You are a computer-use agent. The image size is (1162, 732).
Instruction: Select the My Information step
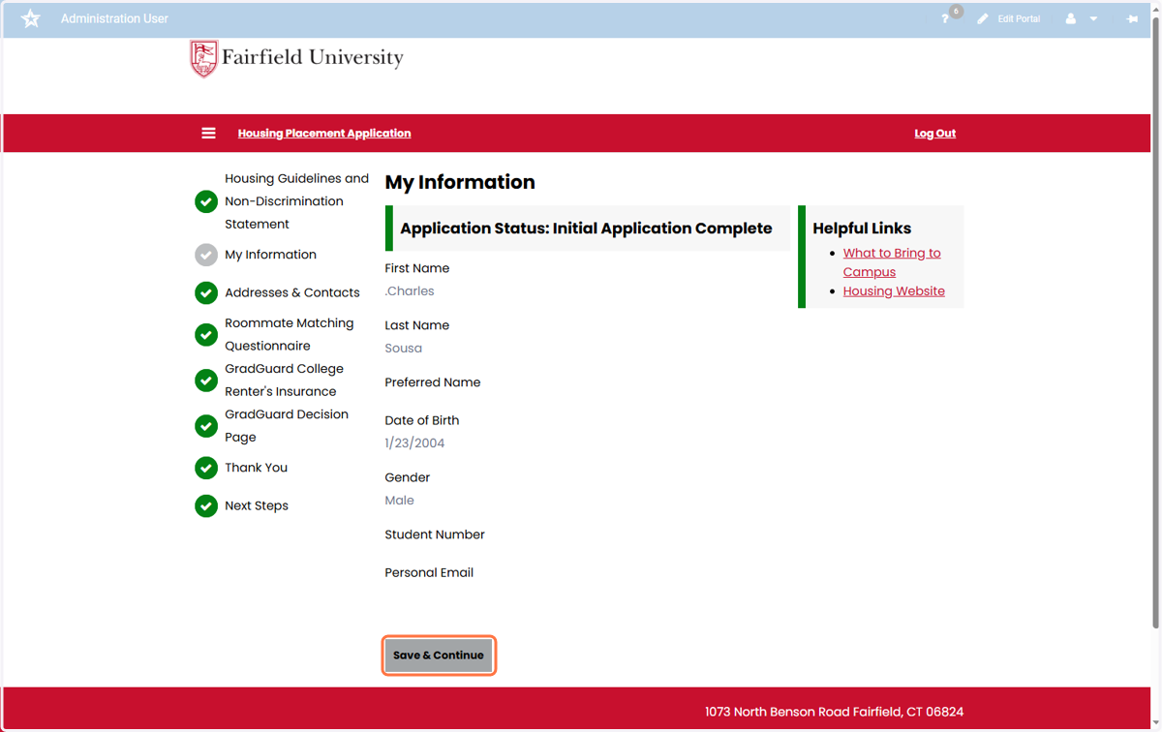pyautogui.click(x=270, y=255)
